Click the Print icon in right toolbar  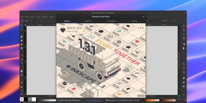[x=184, y=38]
